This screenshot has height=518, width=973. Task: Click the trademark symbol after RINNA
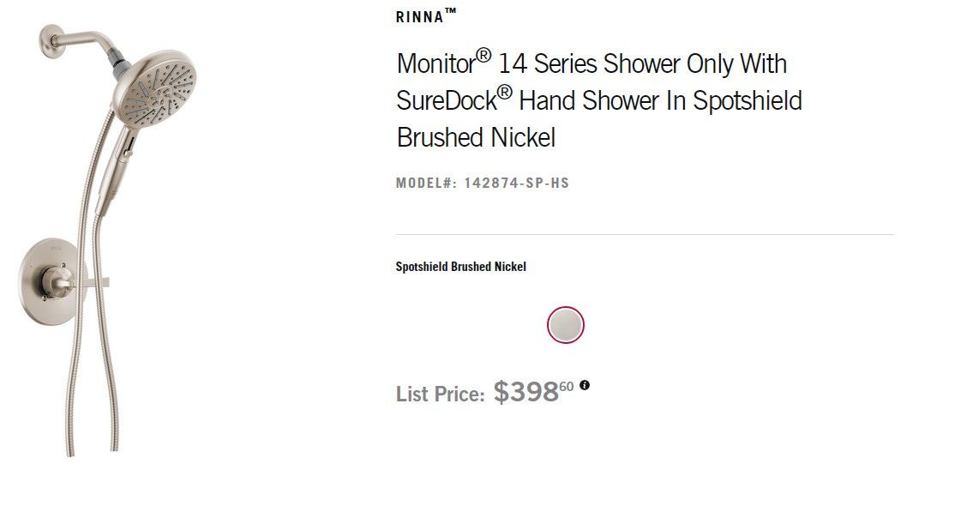tap(451, 12)
